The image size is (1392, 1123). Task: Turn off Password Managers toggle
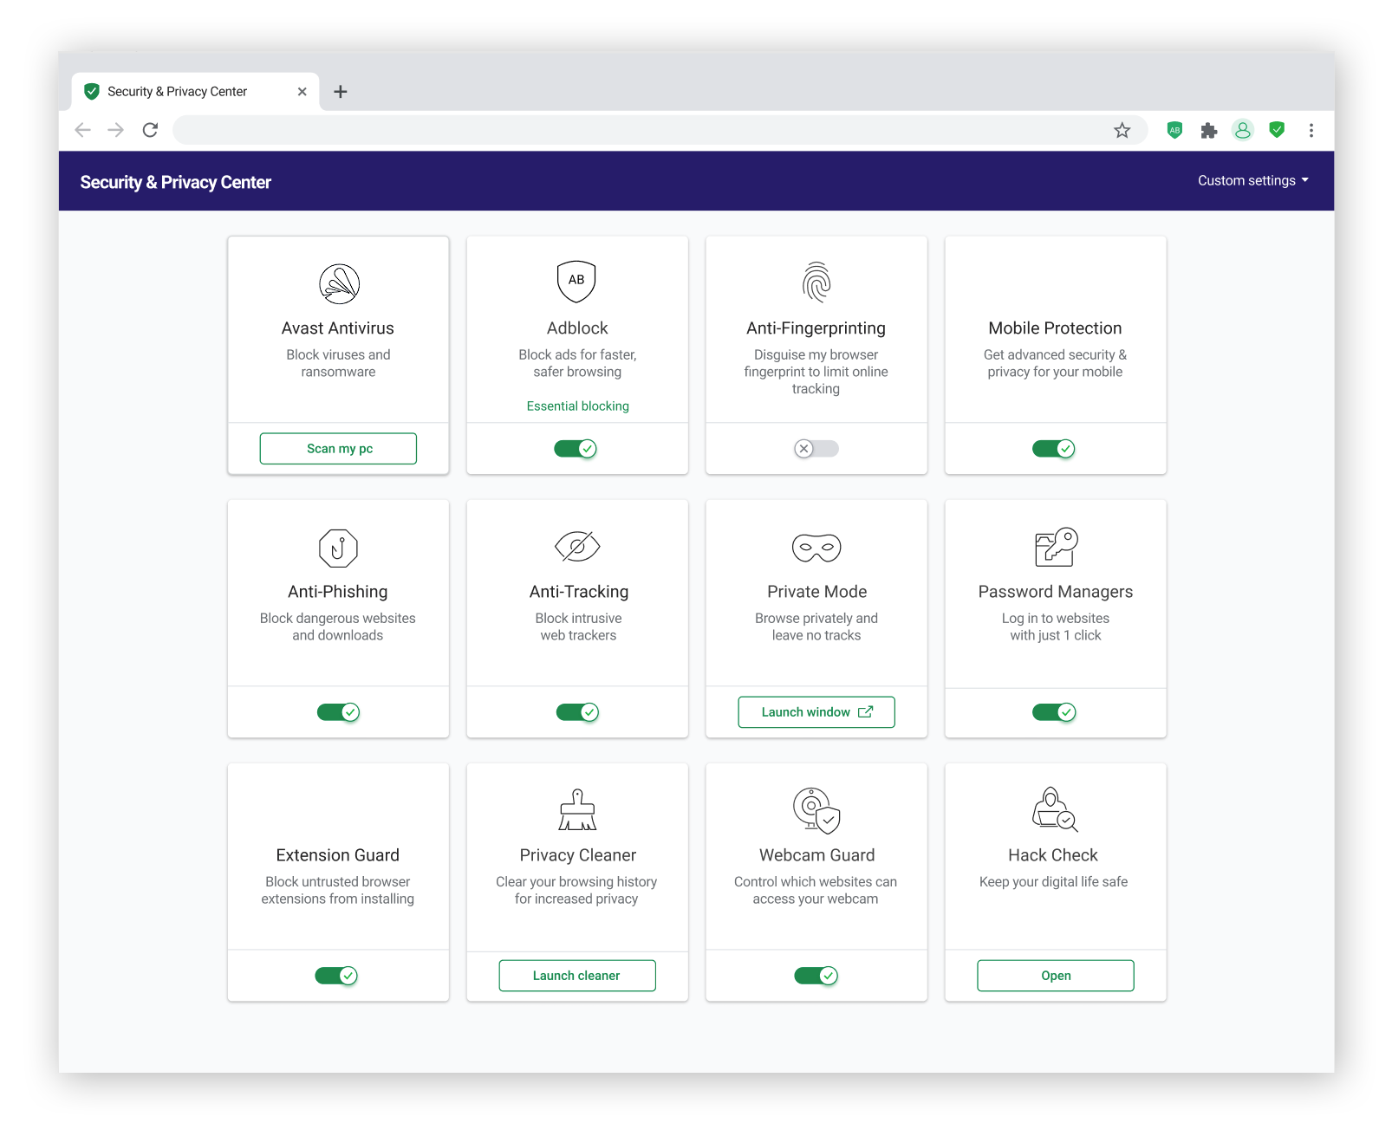click(x=1054, y=712)
